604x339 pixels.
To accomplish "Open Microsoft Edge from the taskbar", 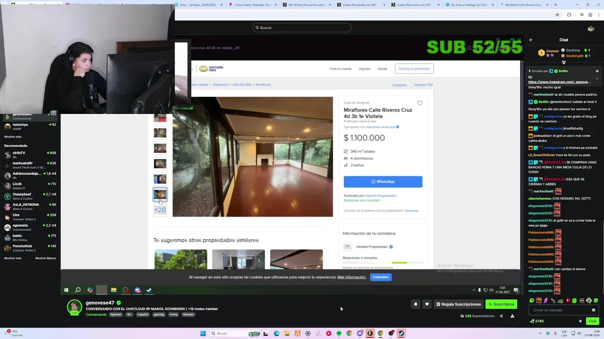I will 277,333.
